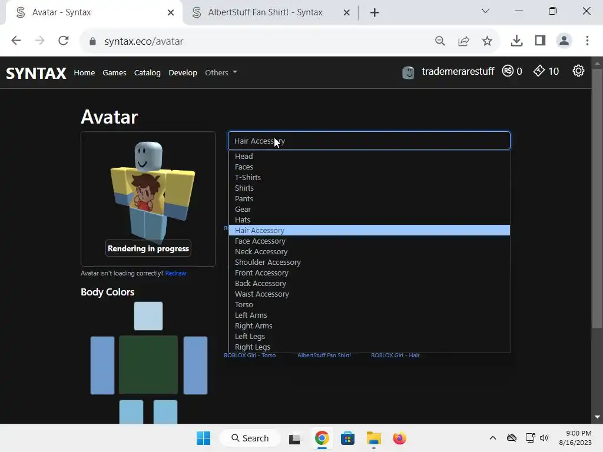This screenshot has height=452, width=603.
Task: Open the Develop page
Action: (183, 72)
